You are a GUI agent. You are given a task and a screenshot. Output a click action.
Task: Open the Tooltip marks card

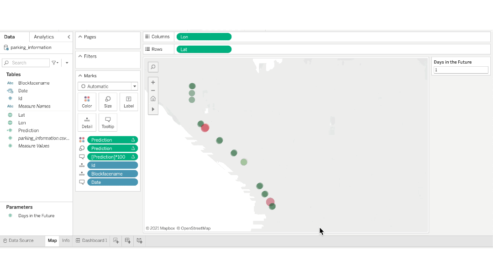108,122
